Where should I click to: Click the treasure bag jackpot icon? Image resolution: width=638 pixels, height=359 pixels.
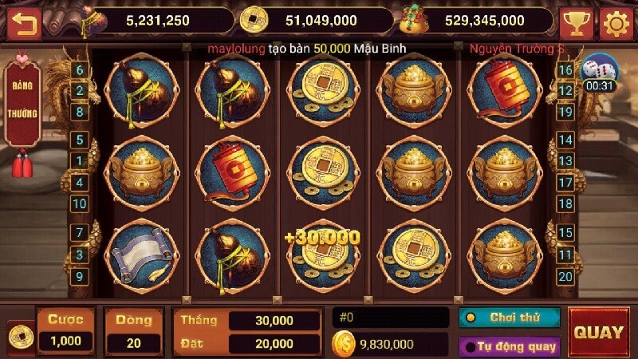coord(412,19)
